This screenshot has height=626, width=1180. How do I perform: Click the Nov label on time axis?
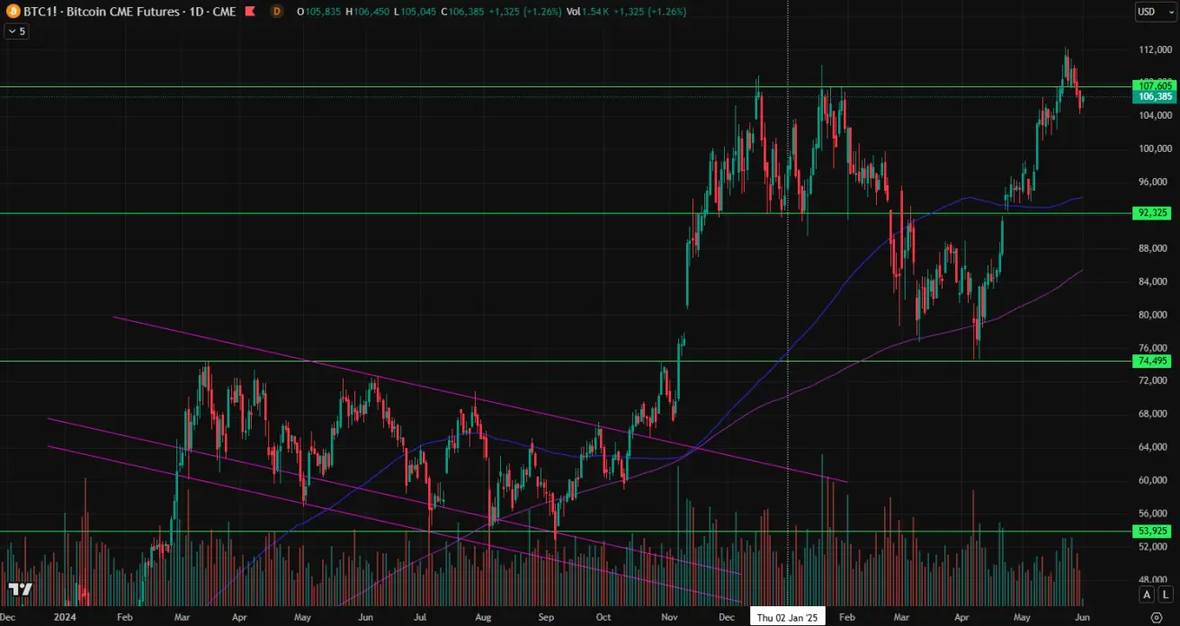(x=669, y=618)
